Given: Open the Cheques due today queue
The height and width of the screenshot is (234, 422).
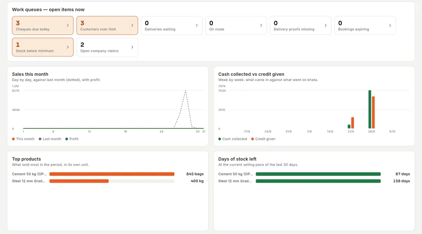Looking at the screenshot, I should 43,25.
